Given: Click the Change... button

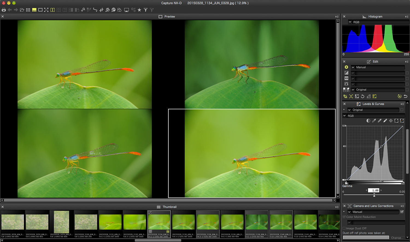Looking at the screenshot, I should (397, 238).
